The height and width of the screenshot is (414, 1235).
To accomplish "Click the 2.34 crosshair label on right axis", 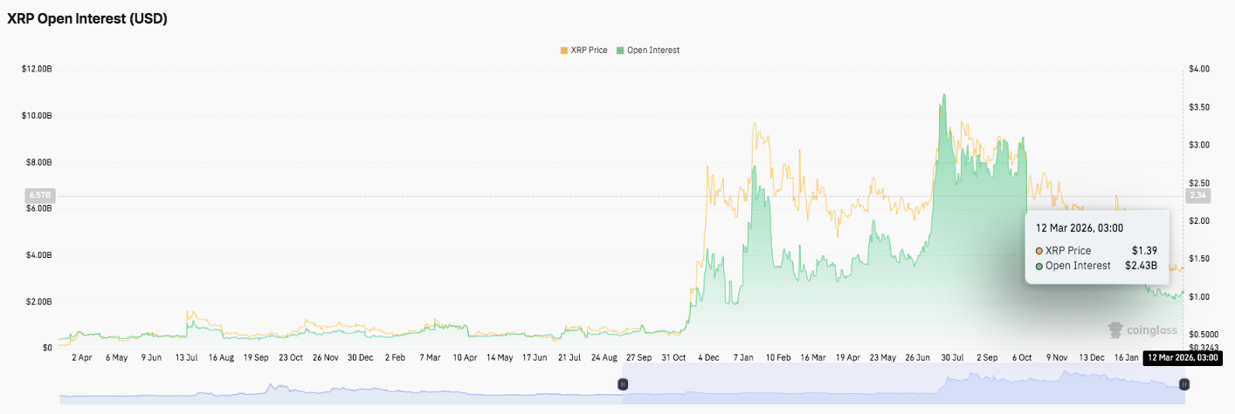I will coord(1197,196).
